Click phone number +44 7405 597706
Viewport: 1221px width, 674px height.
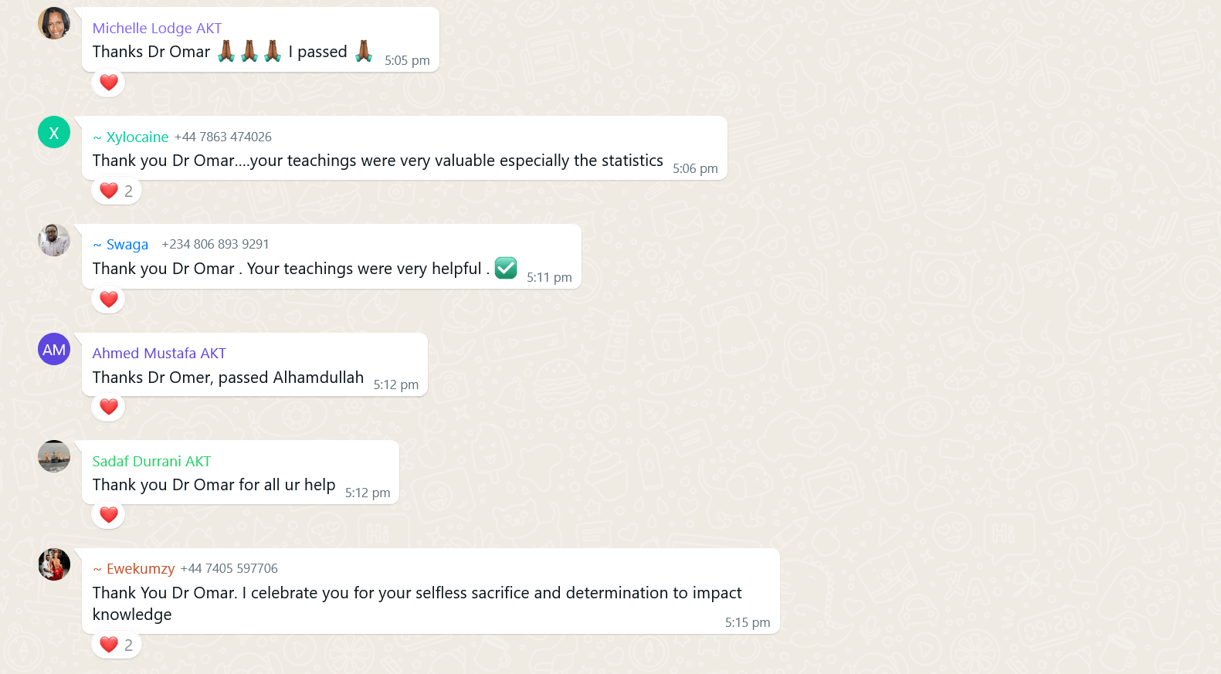(229, 568)
